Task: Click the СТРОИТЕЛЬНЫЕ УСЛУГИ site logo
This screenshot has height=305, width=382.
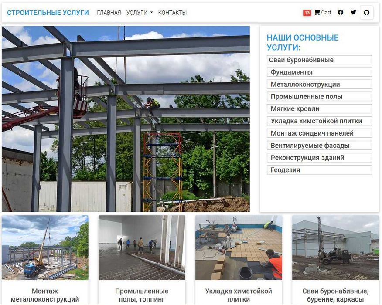Action: [x=48, y=13]
